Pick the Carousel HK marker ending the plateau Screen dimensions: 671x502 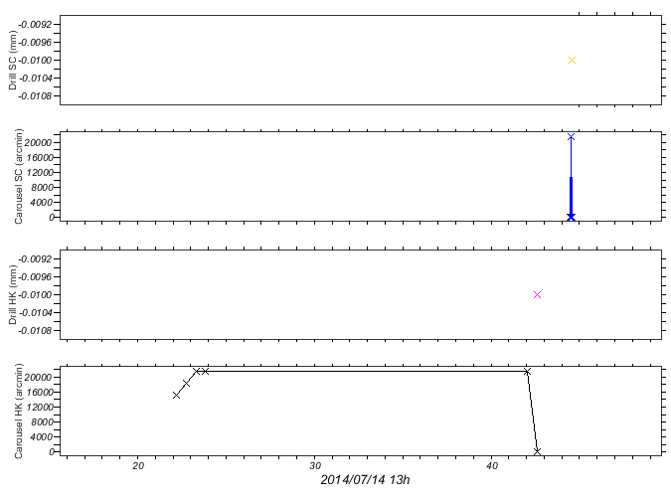(x=527, y=372)
